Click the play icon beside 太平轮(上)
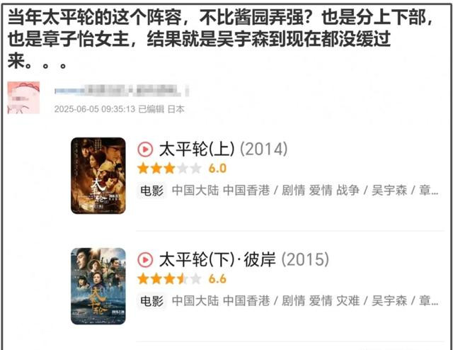This screenshot has height=350, width=453. pos(145,149)
